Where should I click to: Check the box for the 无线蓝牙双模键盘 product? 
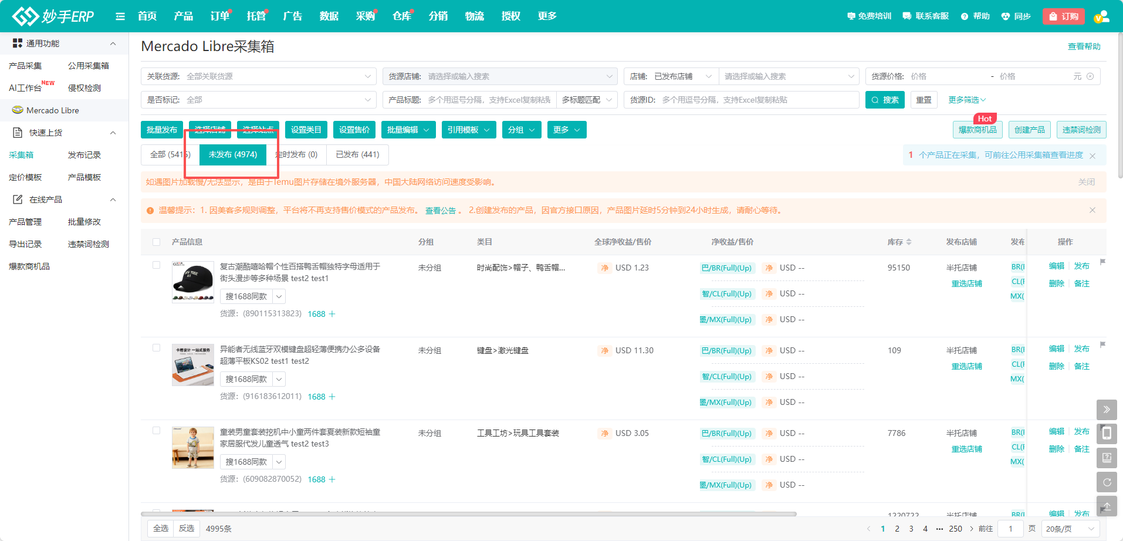[156, 348]
